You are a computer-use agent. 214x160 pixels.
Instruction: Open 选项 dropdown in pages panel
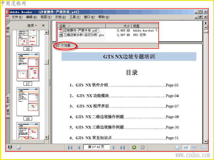pos(32,25)
